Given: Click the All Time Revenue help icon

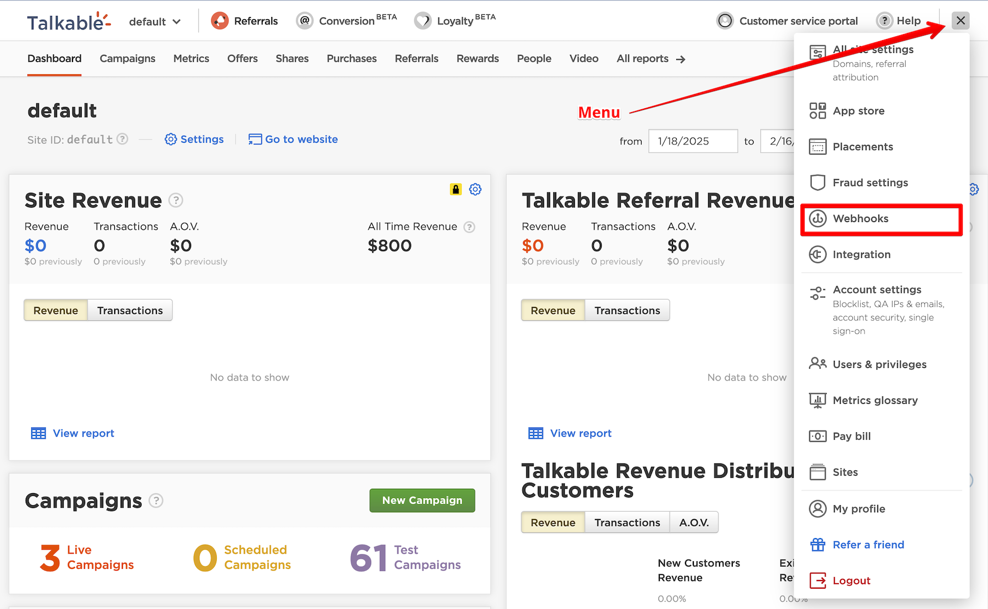Looking at the screenshot, I should (469, 227).
